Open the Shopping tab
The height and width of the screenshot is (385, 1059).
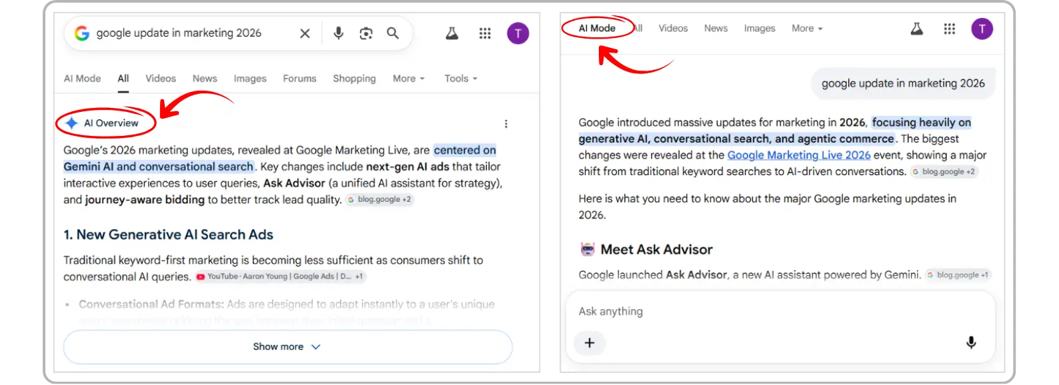point(354,79)
